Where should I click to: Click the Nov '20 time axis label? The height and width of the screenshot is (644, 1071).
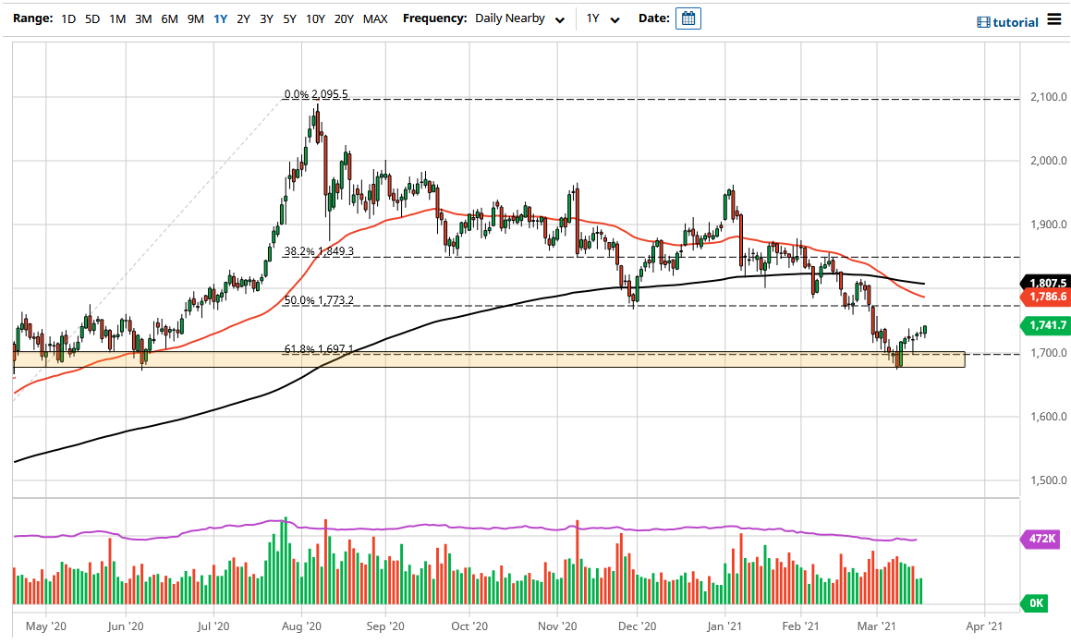(x=557, y=626)
